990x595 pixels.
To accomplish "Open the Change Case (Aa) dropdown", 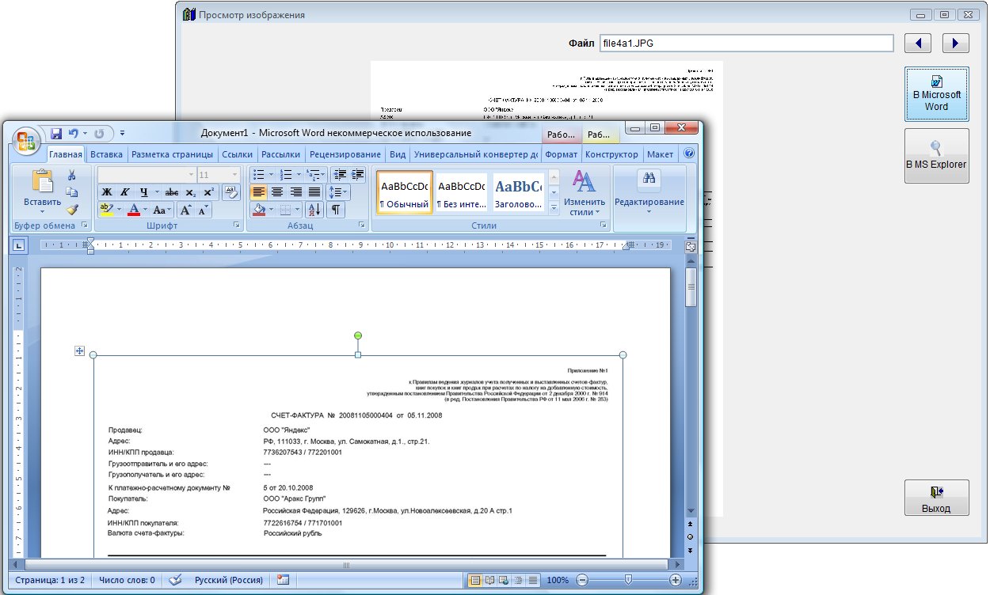I will coord(162,210).
